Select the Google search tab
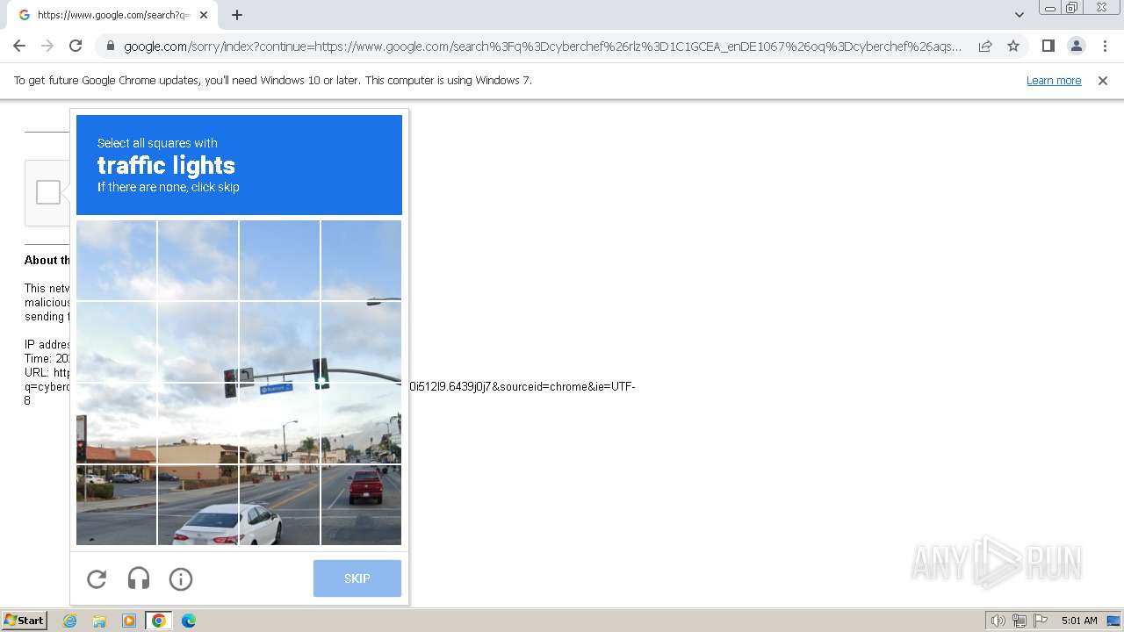Screen dimensions: 1124x632 point(112,15)
